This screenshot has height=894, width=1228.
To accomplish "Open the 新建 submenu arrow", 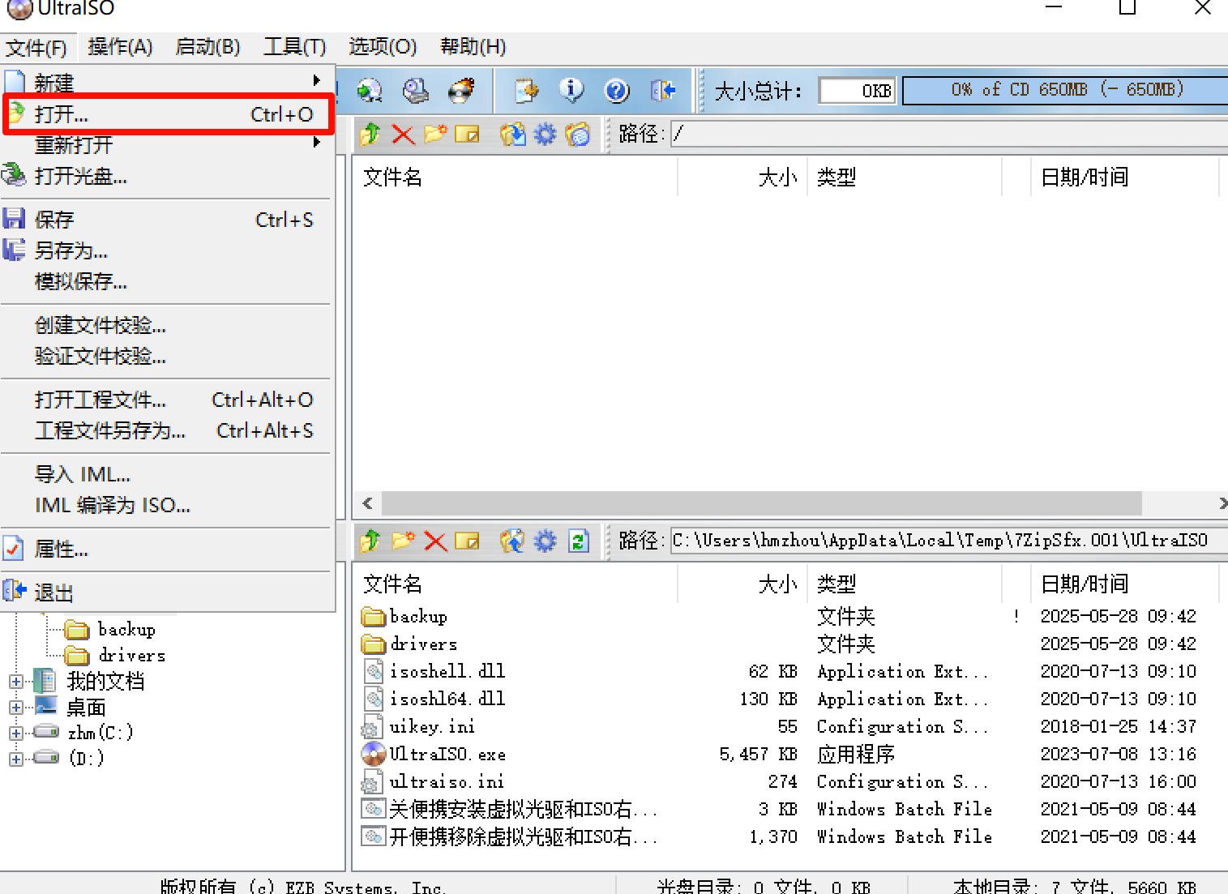I will [317, 80].
